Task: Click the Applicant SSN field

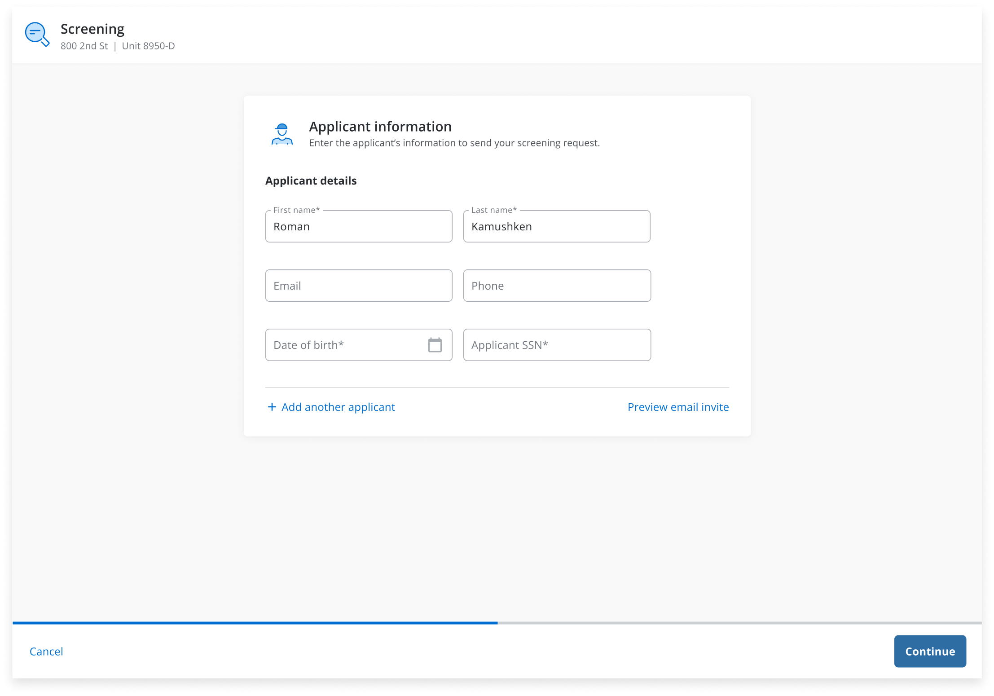Action: tap(556, 345)
